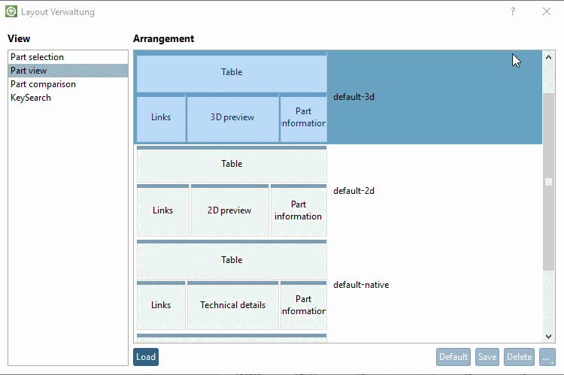This screenshot has width=564, height=375.
Task: Click the Delete button
Action: click(x=519, y=357)
